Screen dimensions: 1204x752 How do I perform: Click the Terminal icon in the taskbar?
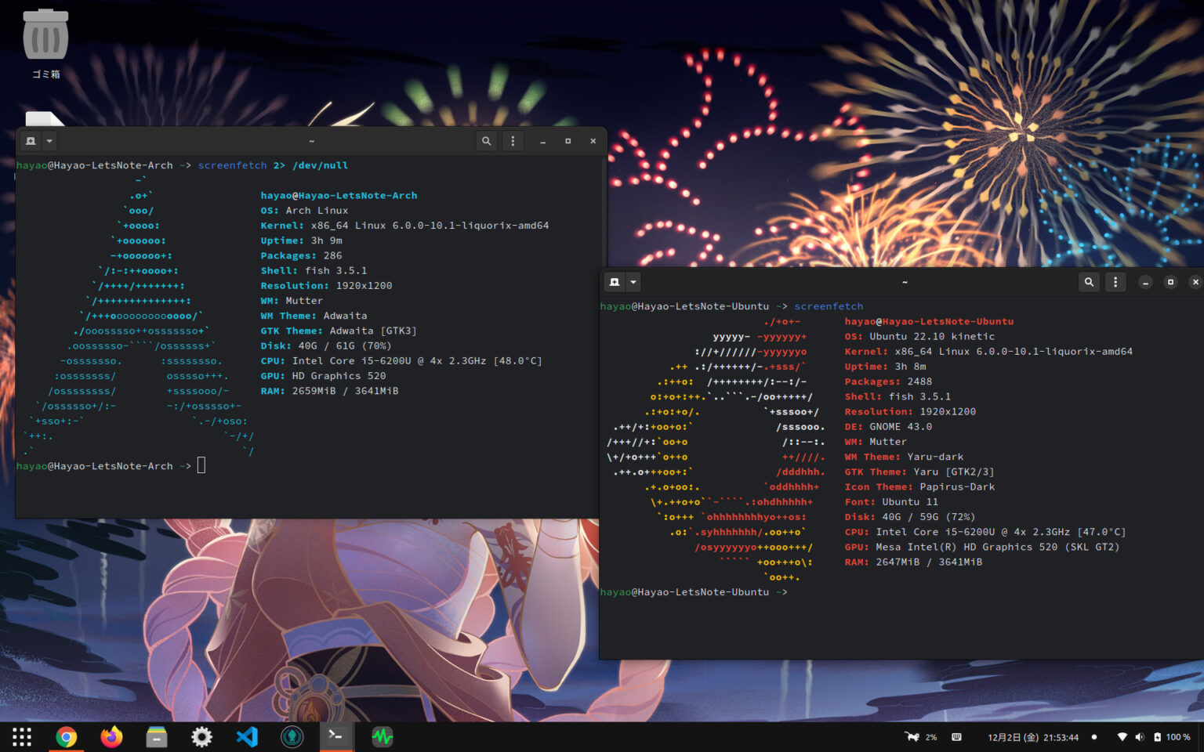336,736
